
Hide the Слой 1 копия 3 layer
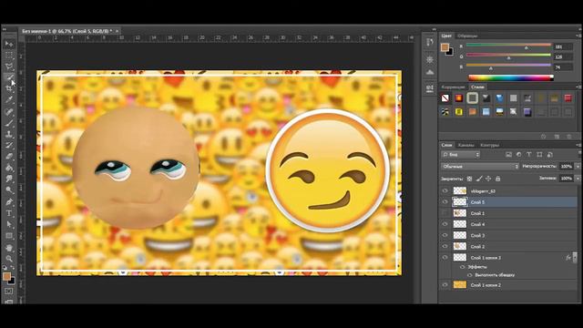[x=445, y=257]
